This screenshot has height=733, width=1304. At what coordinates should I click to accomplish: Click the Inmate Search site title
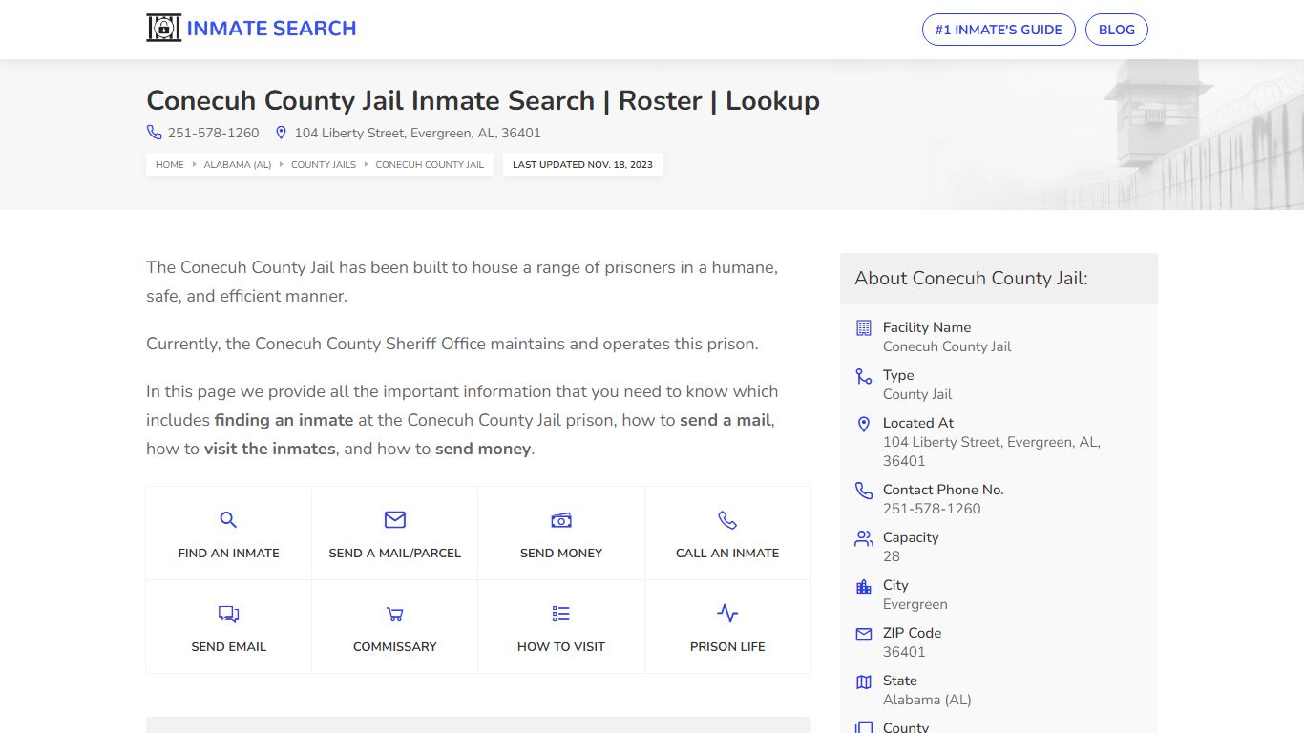271,29
